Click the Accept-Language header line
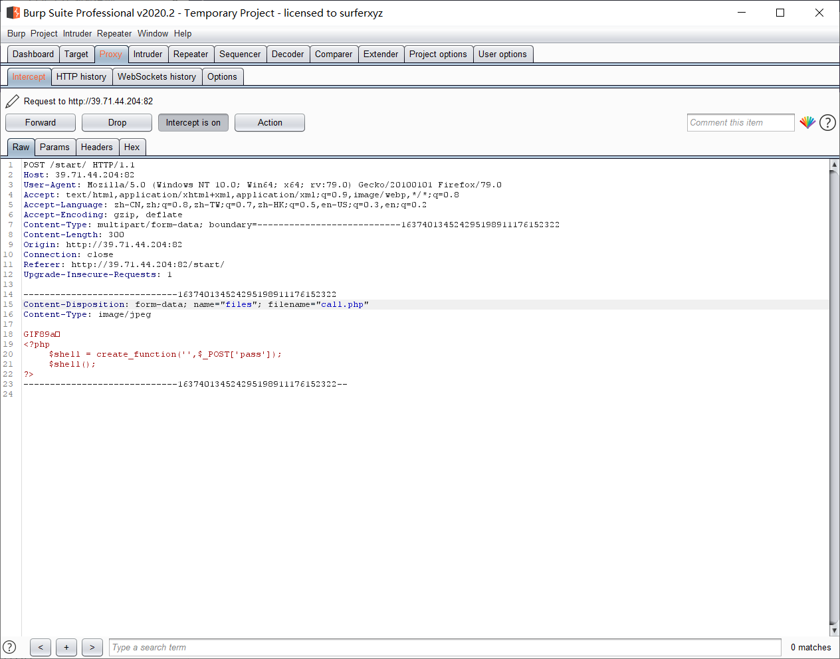The height and width of the screenshot is (659, 840). [225, 205]
